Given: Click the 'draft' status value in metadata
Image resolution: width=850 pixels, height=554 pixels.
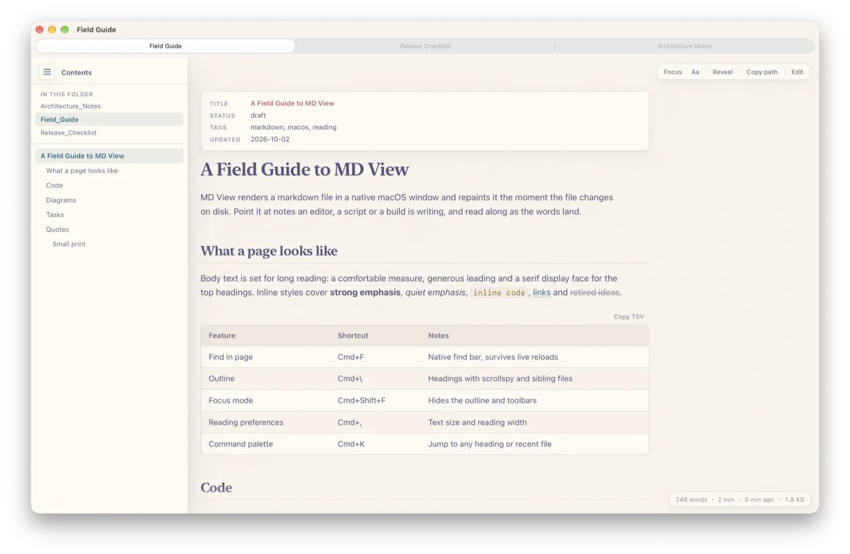Looking at the screenshot, I should 258,115.
